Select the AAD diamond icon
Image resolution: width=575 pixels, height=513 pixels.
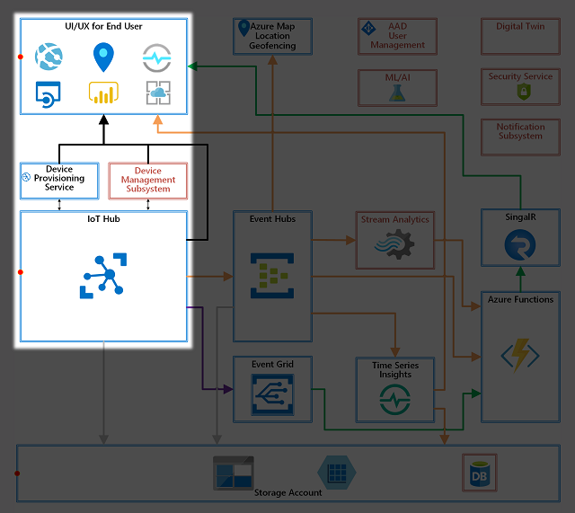tap(368, 28)
